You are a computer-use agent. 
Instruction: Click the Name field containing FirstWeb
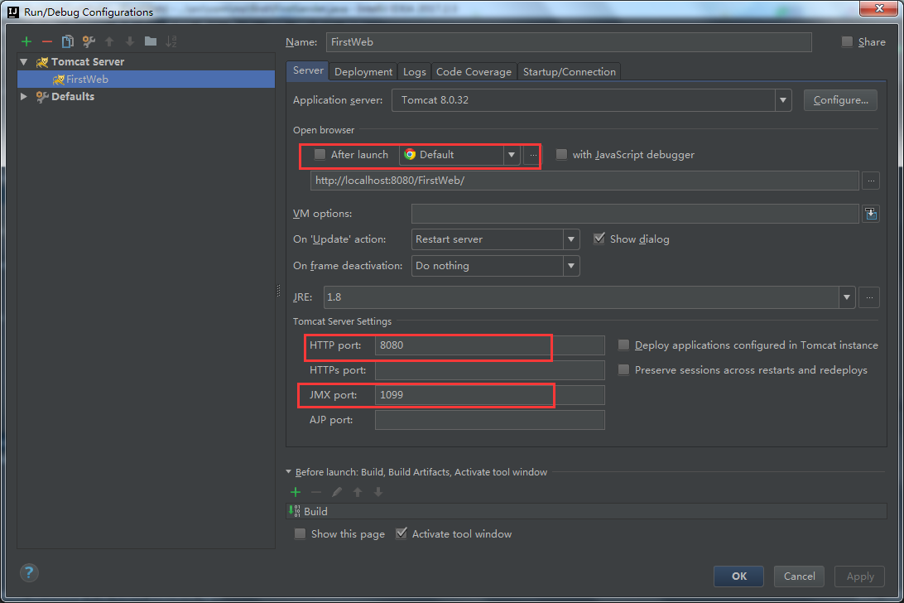pos(569,42)
